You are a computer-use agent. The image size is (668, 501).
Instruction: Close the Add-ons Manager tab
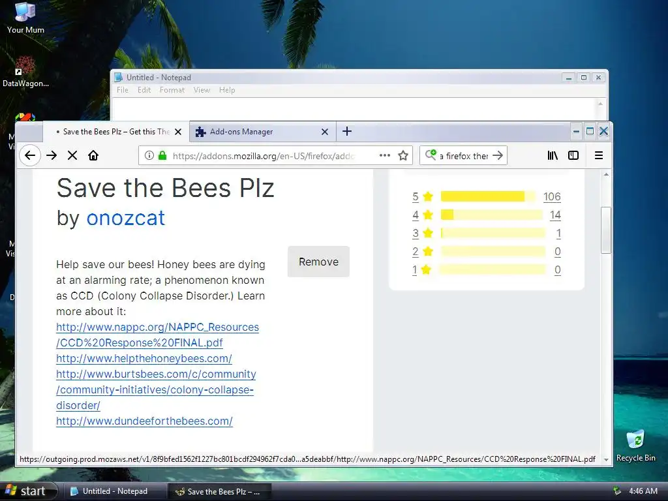[325, 132]
